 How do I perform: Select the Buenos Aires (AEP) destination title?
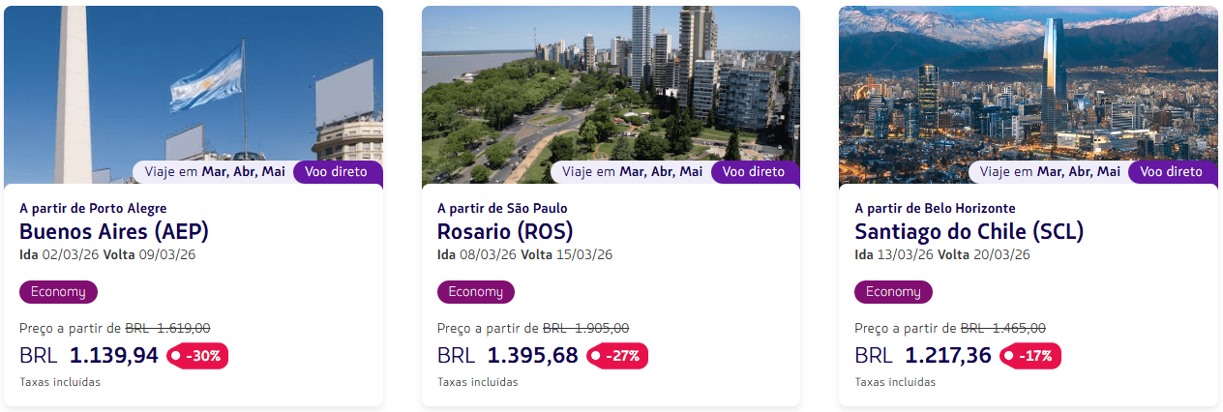(x=114, y=232)
